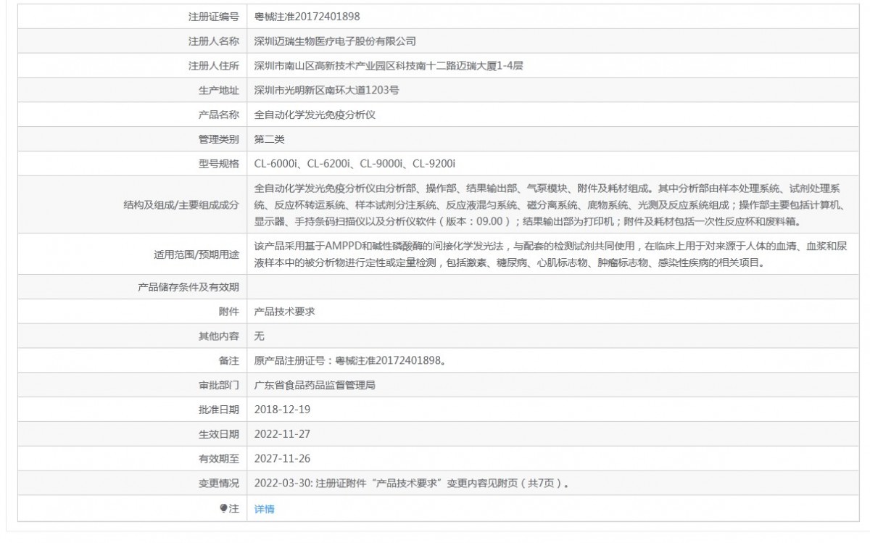Viewport: 870px width, 543px height.
Task: Click the 型号规格 label
Action: tap(219, 164)
